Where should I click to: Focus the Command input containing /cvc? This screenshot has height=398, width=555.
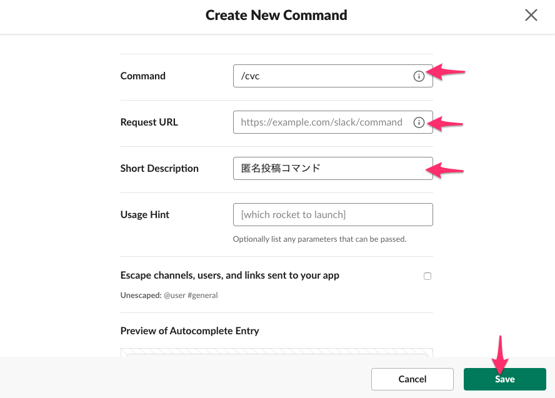[332, 76]
